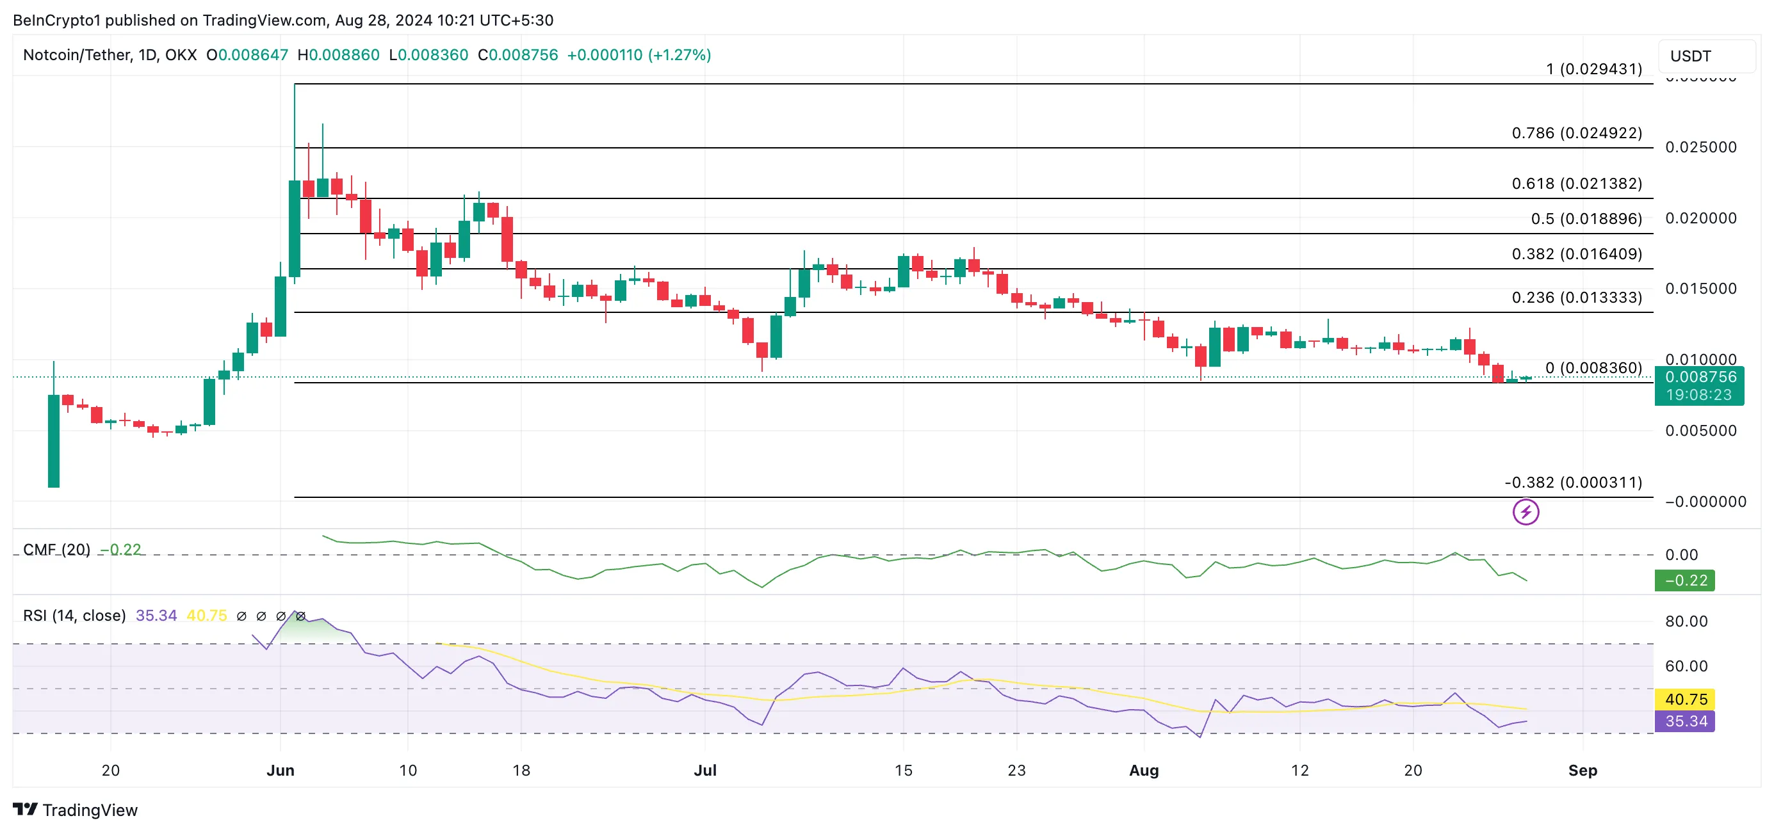
Task: Click the TradingView logo at the bottom
Action: click(x=75, y=810)
